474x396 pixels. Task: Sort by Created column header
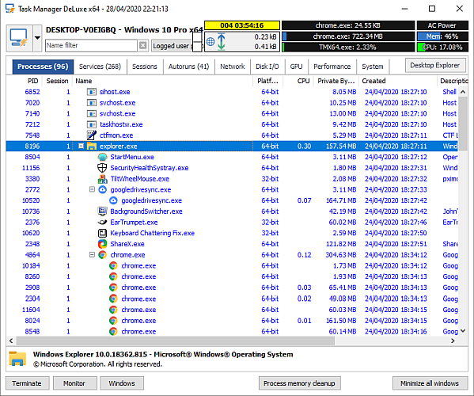pos(397,81)
